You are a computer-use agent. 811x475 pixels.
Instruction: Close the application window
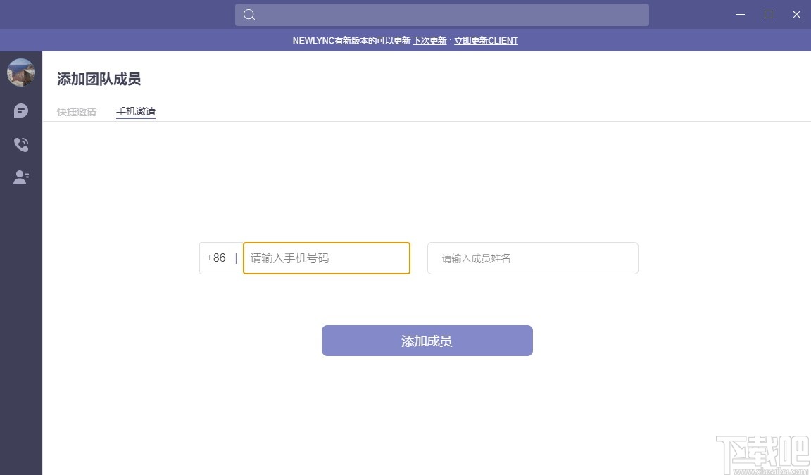click(x=796, y=14)
